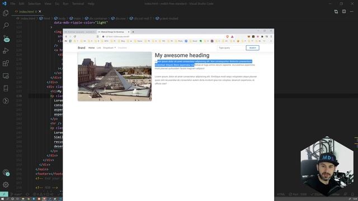Open the Accounts icon in activity bar
The height and width of the screenshot is (201, 358).
tap(6, 173)
